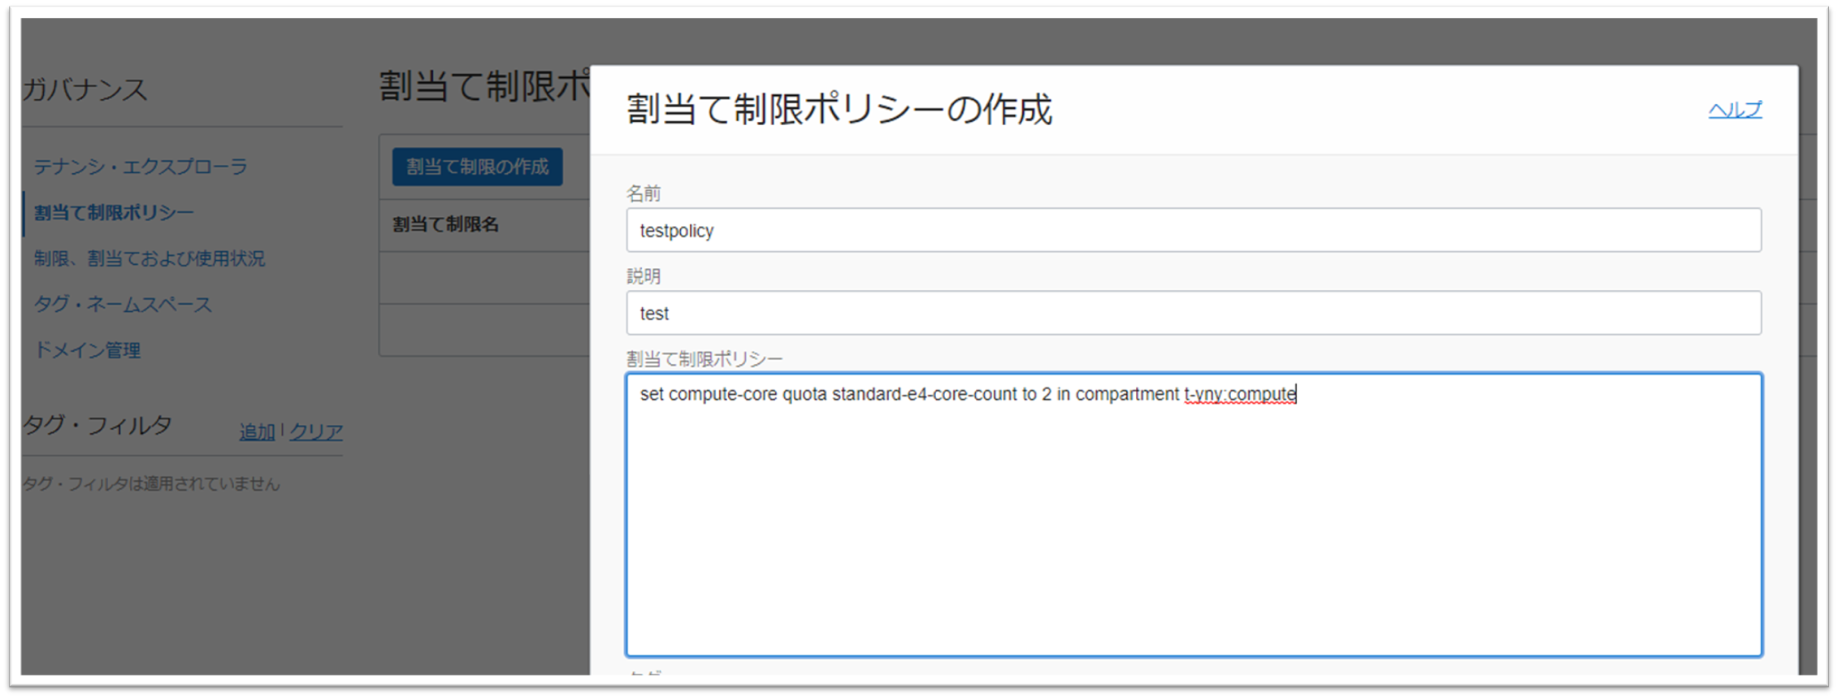Open 制限、割当ておよび使用状況 page
This screenshot has width=1838, height=698.
[x=150, y=258]
